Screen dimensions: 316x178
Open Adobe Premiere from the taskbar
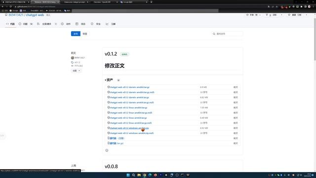[160, 175]
